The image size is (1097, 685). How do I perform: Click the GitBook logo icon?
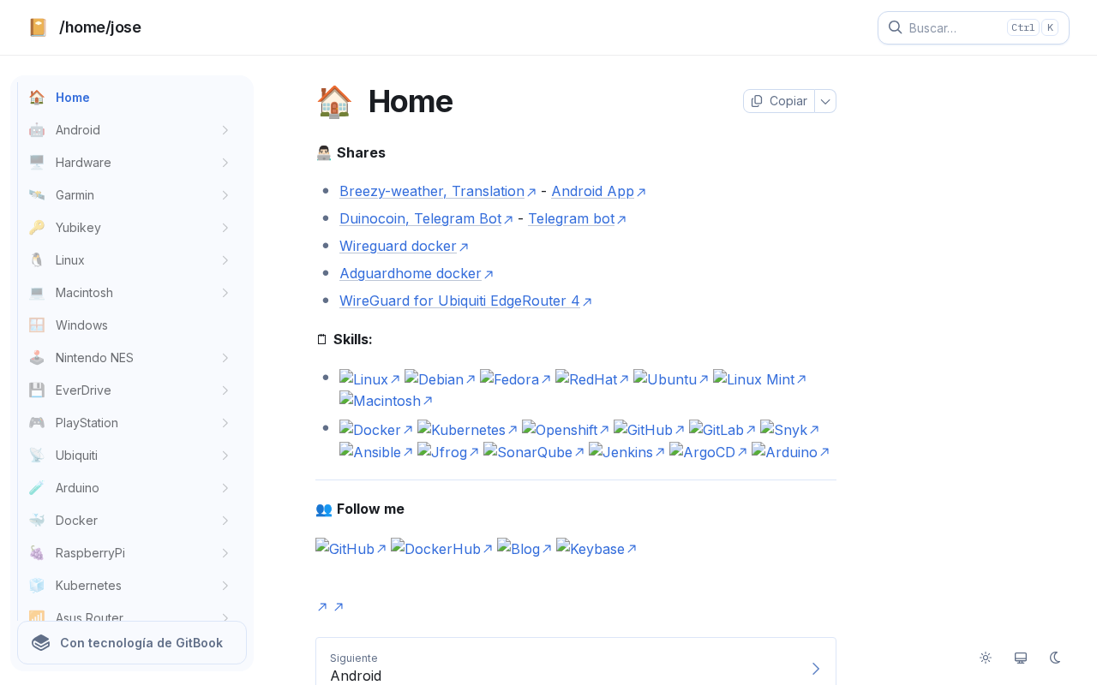click(x=41, y=643)
